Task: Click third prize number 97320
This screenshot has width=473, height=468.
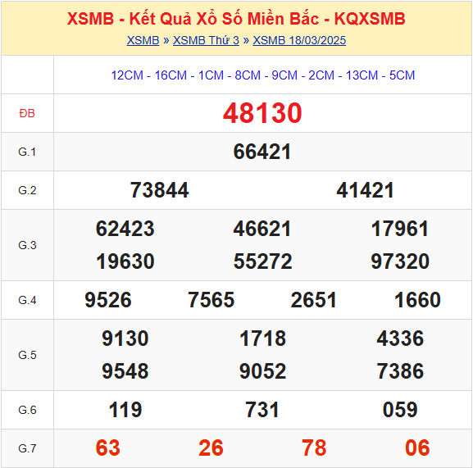Action: (x=400, y=261)
